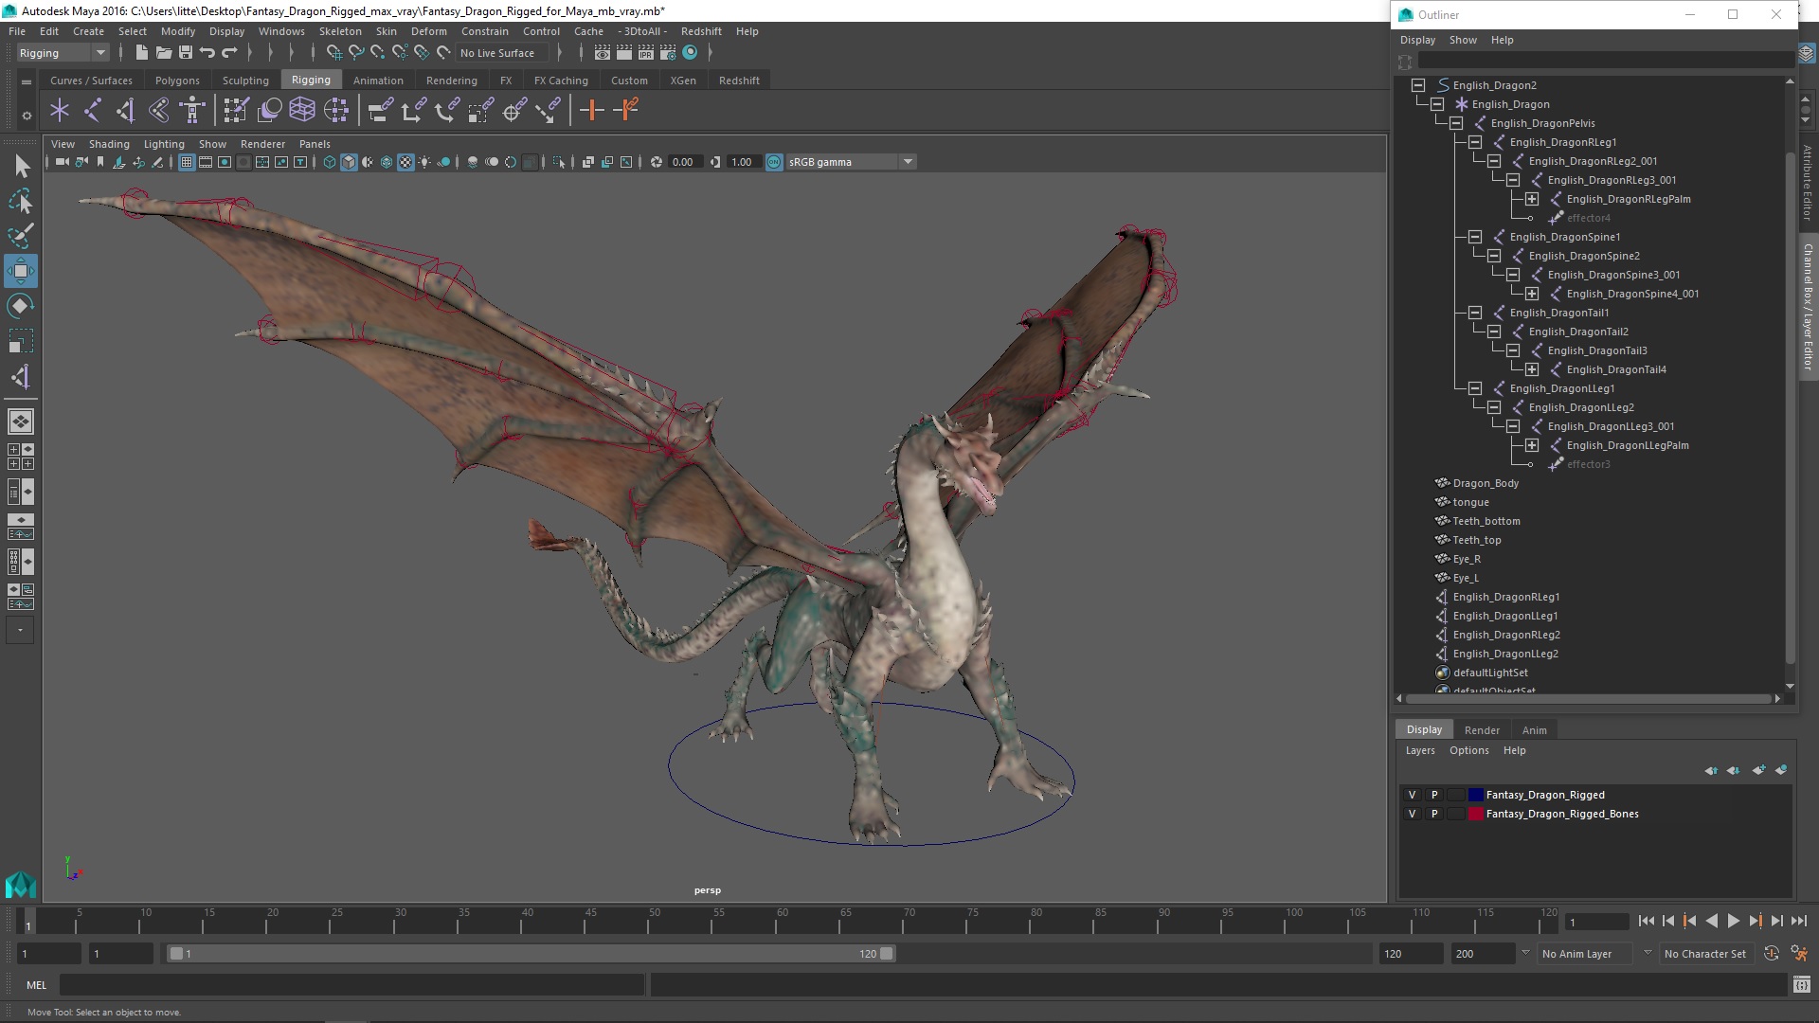Viewport: 1819px width, 1023px height.
Task: Click the MEL command line input field
Action: click(351, 985)
